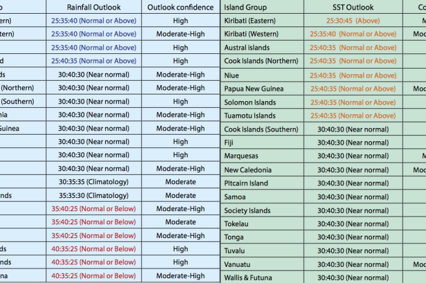The width and height of the screenshot is (426, 283).
Task: Click the Austral islands row label
Action: [247, 47]
